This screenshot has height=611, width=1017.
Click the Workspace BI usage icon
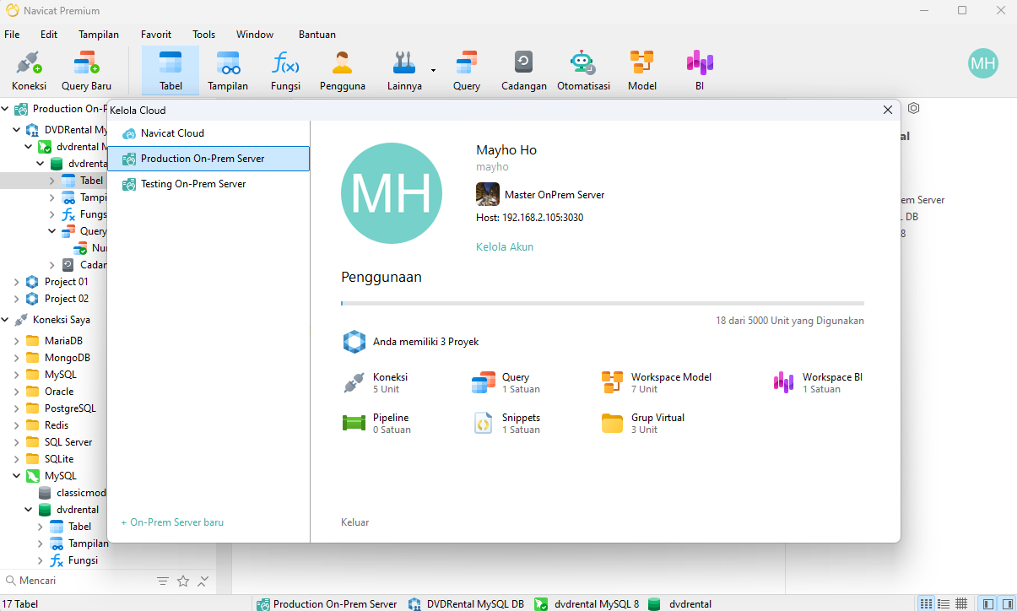point(784,382)
